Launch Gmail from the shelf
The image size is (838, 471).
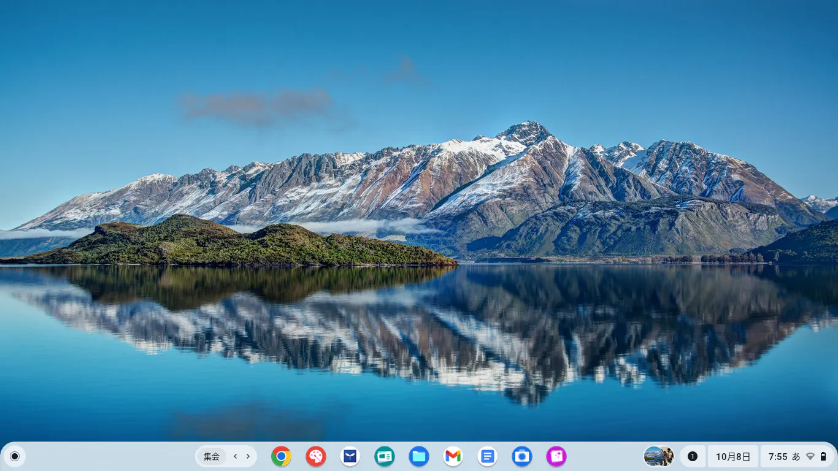click(453, 456)
